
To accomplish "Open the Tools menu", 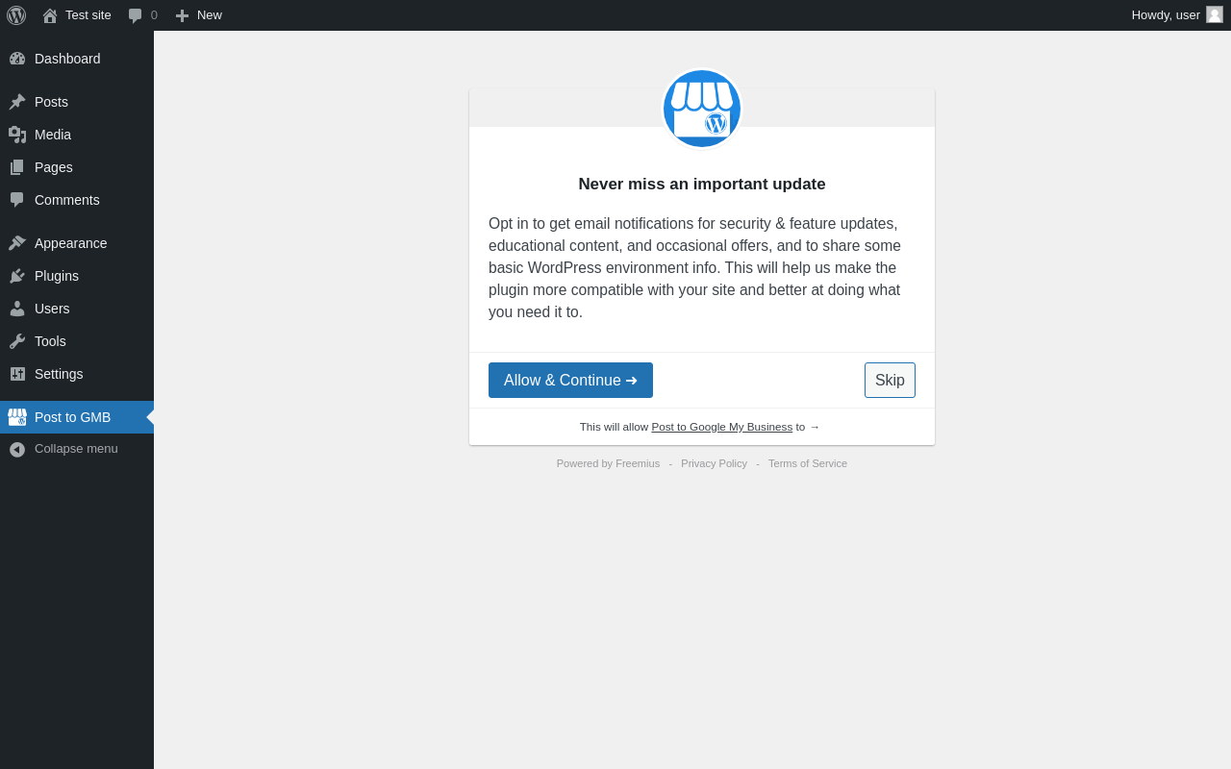I will pyautogui.click(x=77, y=341).
